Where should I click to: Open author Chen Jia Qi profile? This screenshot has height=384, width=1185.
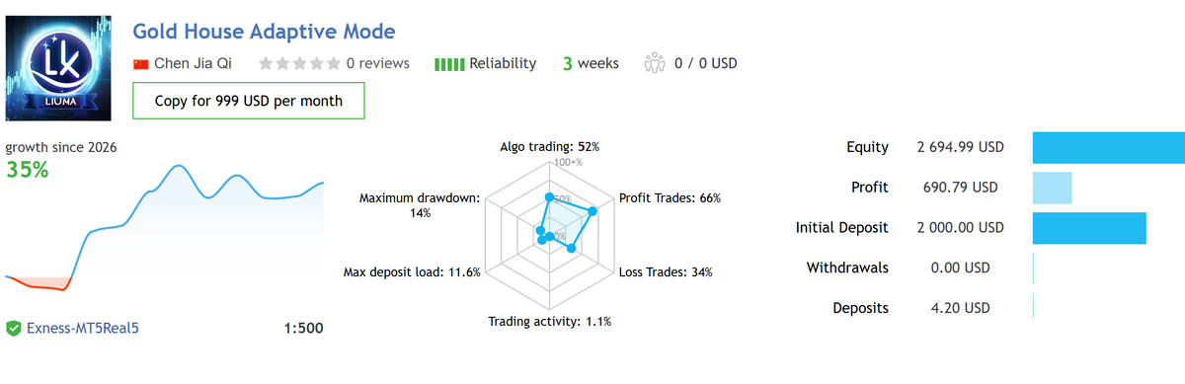pos(194,63)
